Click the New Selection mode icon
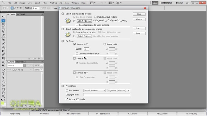 [x=12, y=8]
